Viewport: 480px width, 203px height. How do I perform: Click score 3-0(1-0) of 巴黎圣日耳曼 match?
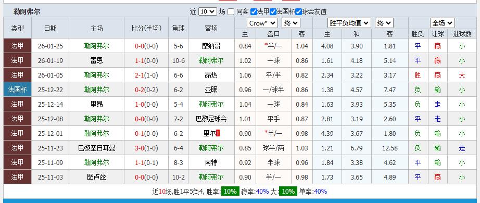click(146, 148)
